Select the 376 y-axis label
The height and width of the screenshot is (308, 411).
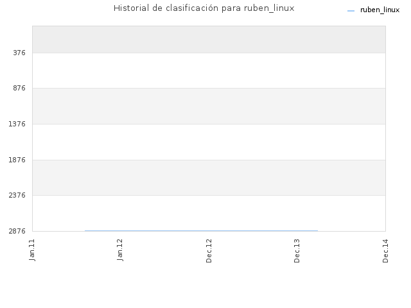coord(19,53)
